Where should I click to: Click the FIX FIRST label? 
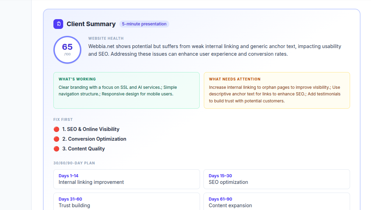click(63, 119)
